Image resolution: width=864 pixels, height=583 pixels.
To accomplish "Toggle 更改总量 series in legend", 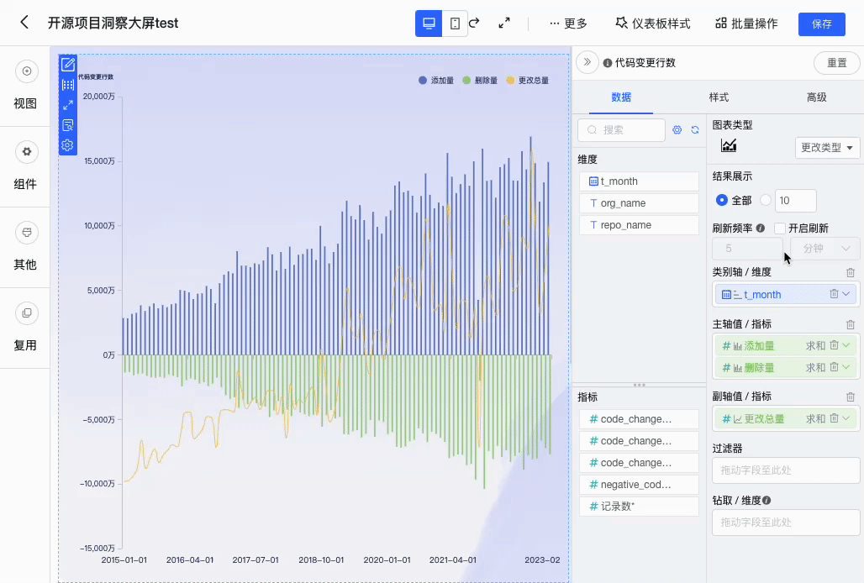I will (x=527, y=81).
